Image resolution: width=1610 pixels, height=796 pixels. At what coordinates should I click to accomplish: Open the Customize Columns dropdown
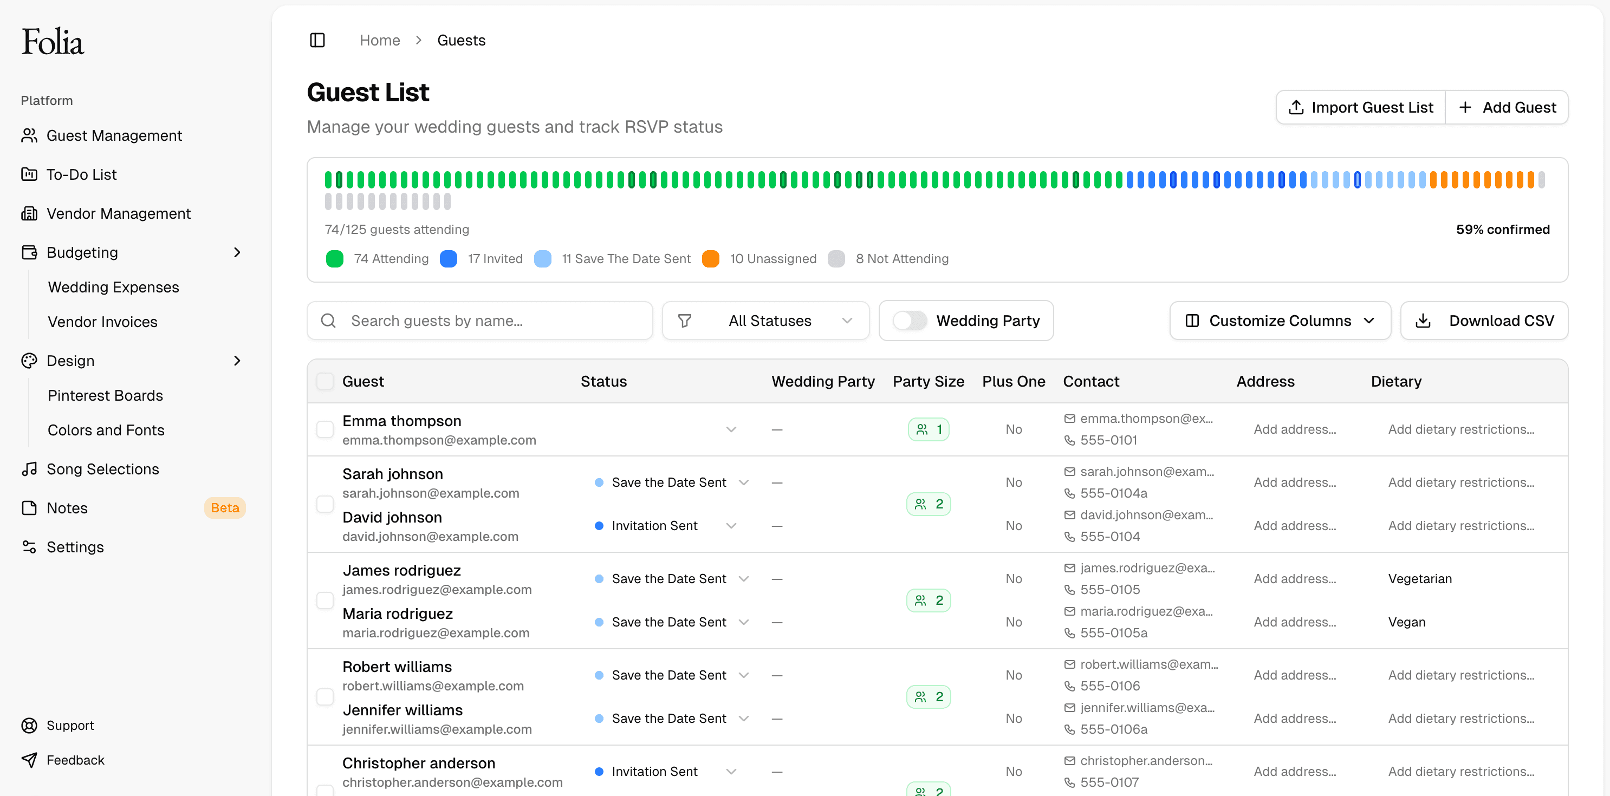point(1280,321)
